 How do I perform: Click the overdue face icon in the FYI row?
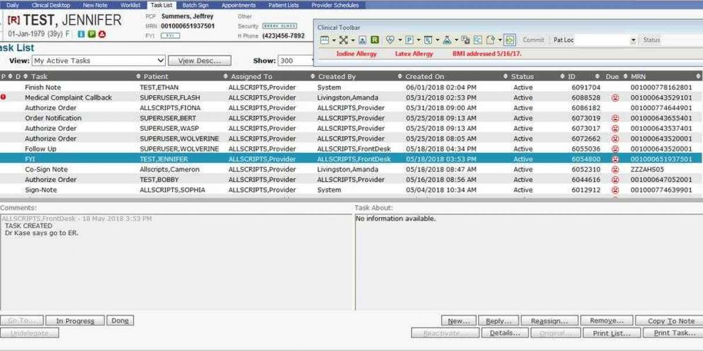pyautogui.click(x=615, y=159)
